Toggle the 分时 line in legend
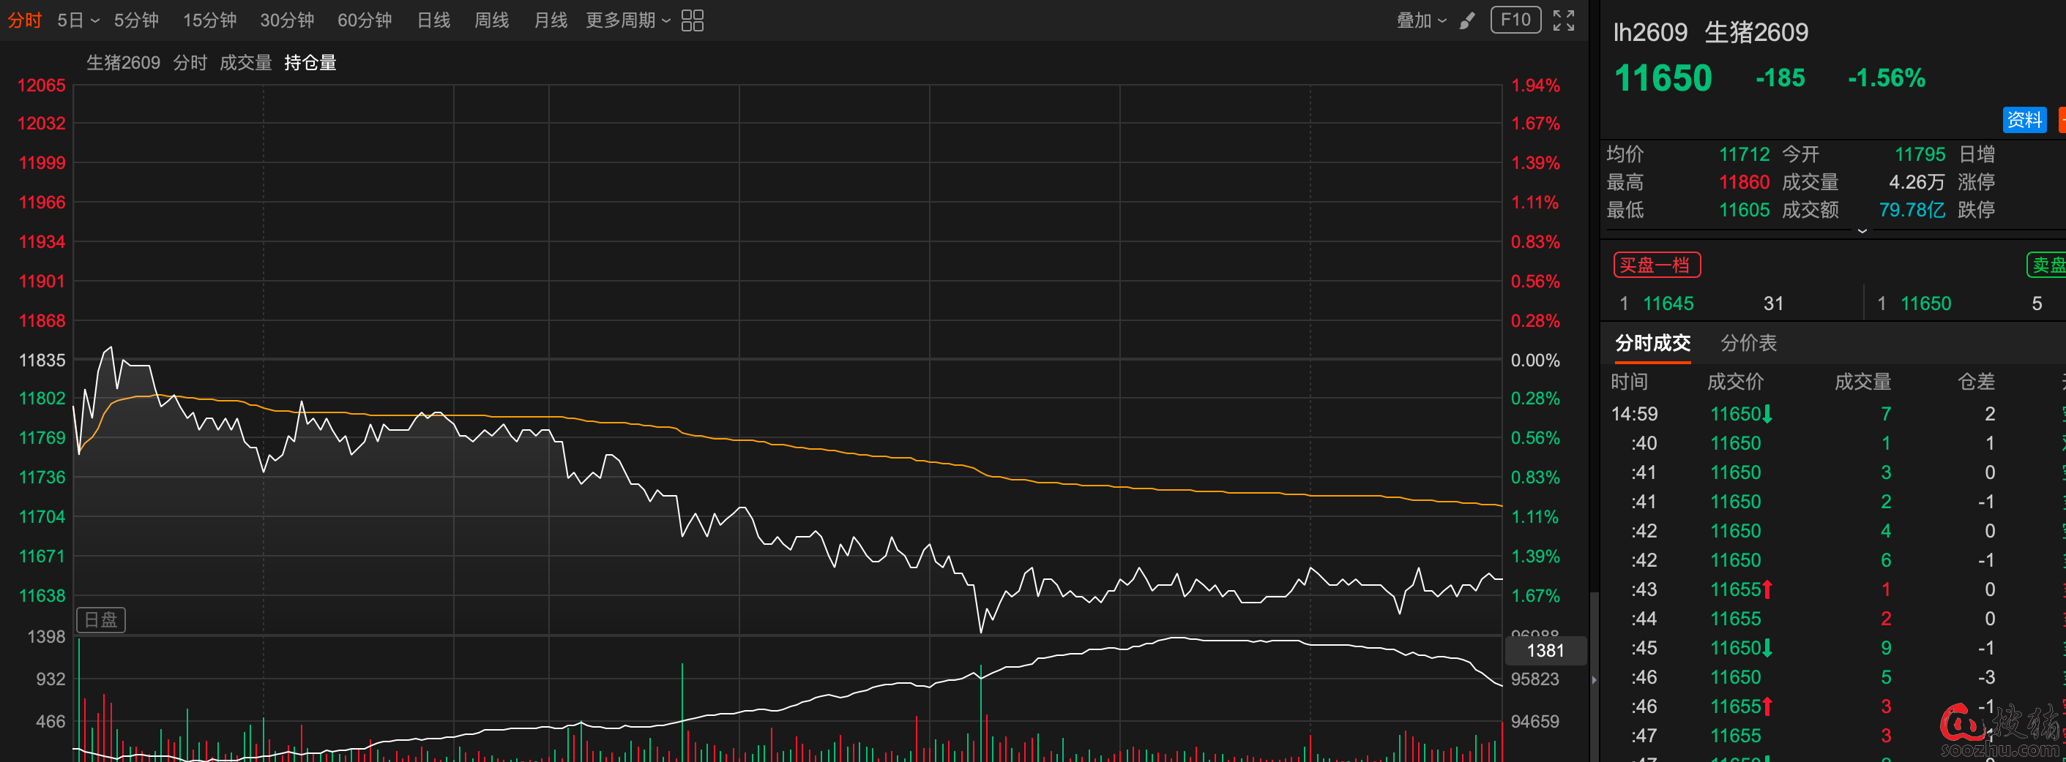Viewport: 2066px width, 762px height. [x=190, y=62]
